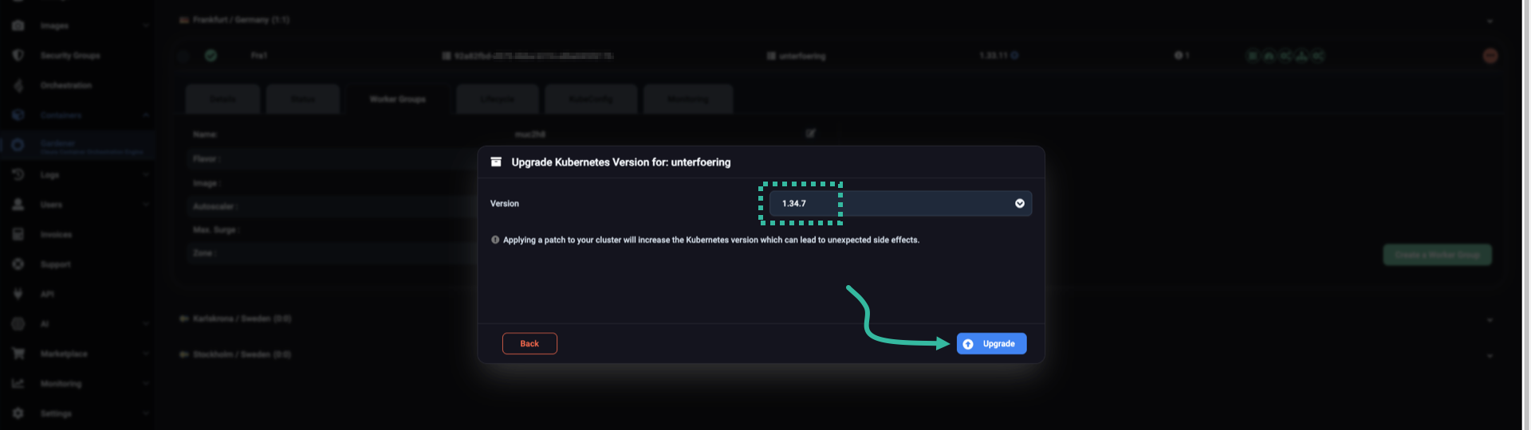This screenshot has width=1531, height=430.
Task: Open Users in the sidebar
Action: [51, 205]
